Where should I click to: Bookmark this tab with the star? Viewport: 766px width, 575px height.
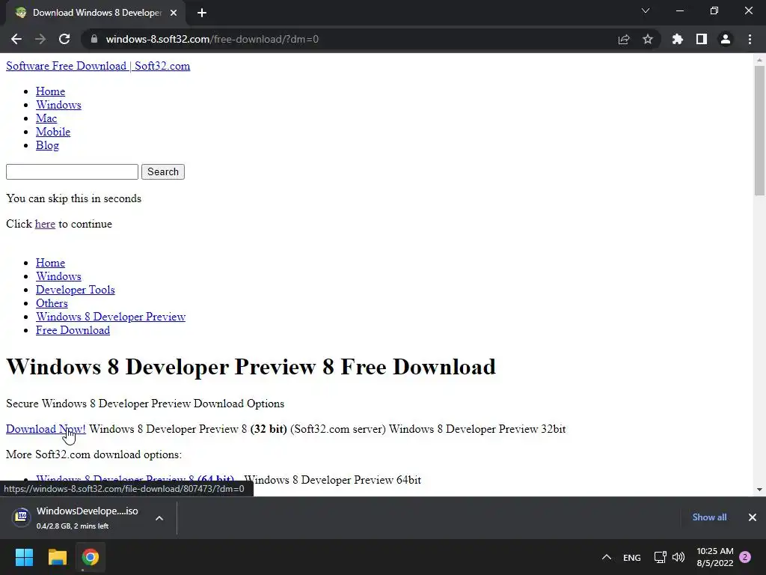[x=648, y=39]
